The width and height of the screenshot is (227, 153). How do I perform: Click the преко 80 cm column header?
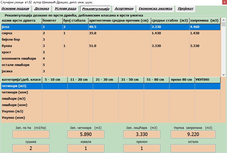182,80
